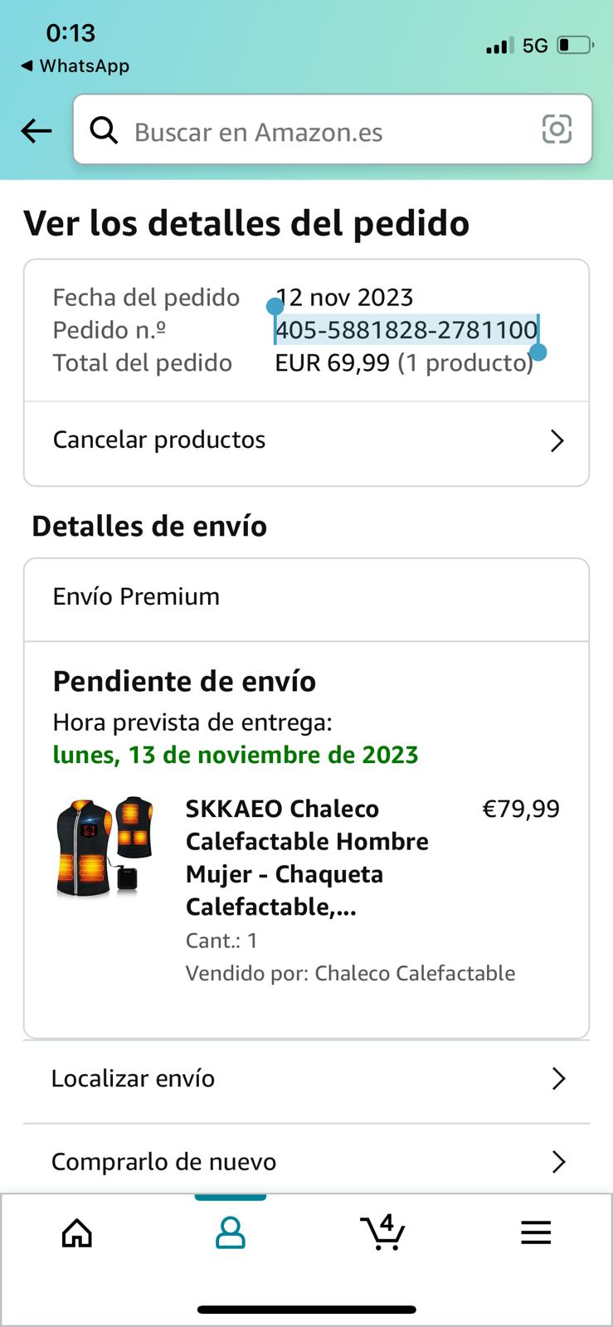Tap the magnifying glass search icon

(x=104, y=130)
